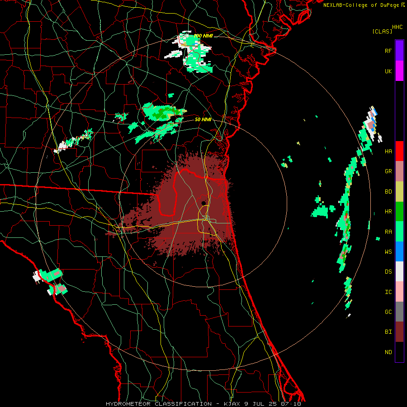Click the HYDROMETEOR CLASSIFICATION KJAX caption
Image resolution: width=407 pixels, height=407 pixels.
(203, 404)
